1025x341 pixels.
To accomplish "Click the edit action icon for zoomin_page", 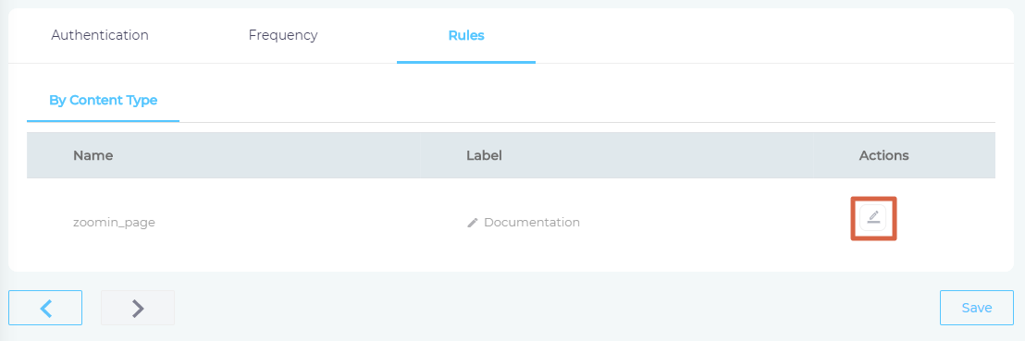I will click(x=872, y=217).
